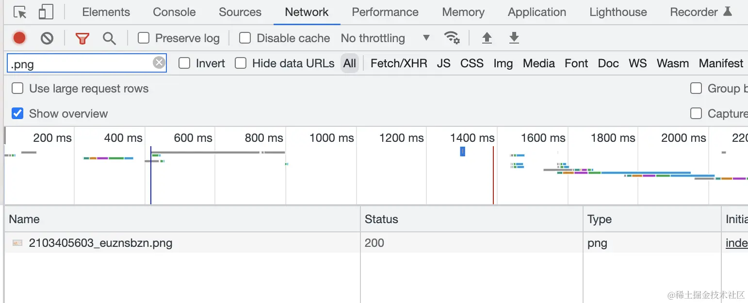Screen dimensions: 748x303
Task: Open the Performance tab
Action: coord(385,12)
